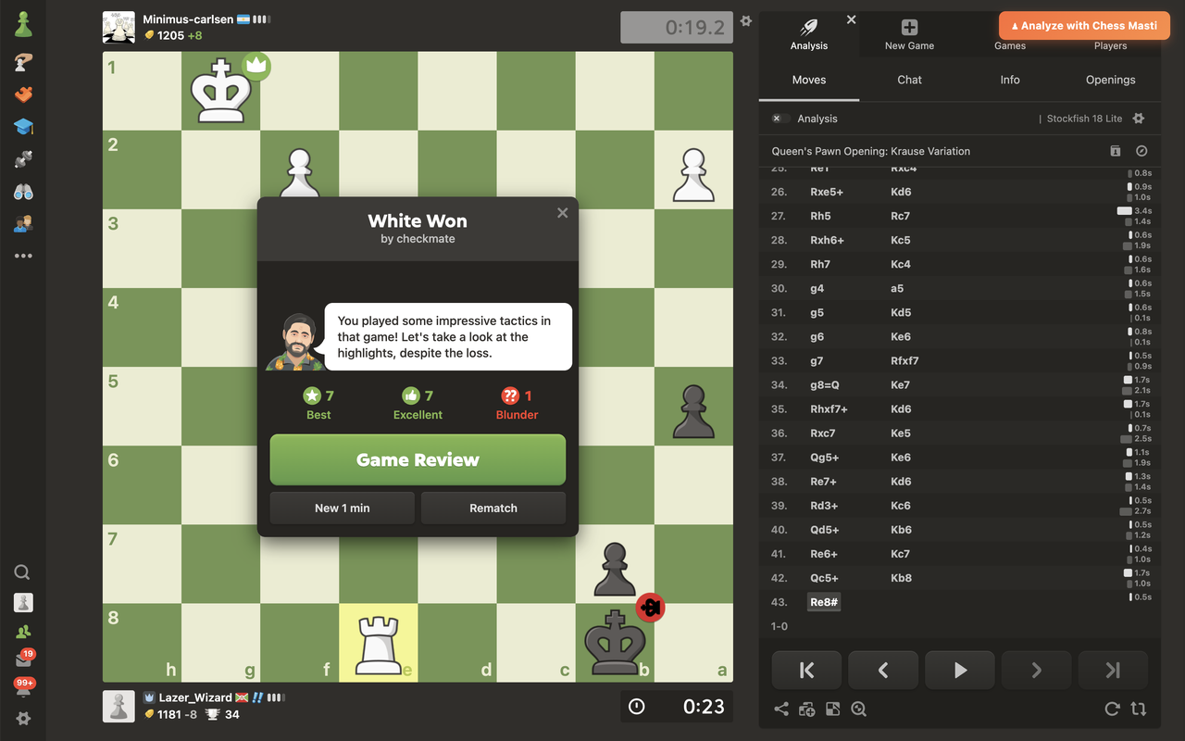Screen dimensions: 1185x741
Task: Switch to the Games tab
Action: tap(1010, 45)
